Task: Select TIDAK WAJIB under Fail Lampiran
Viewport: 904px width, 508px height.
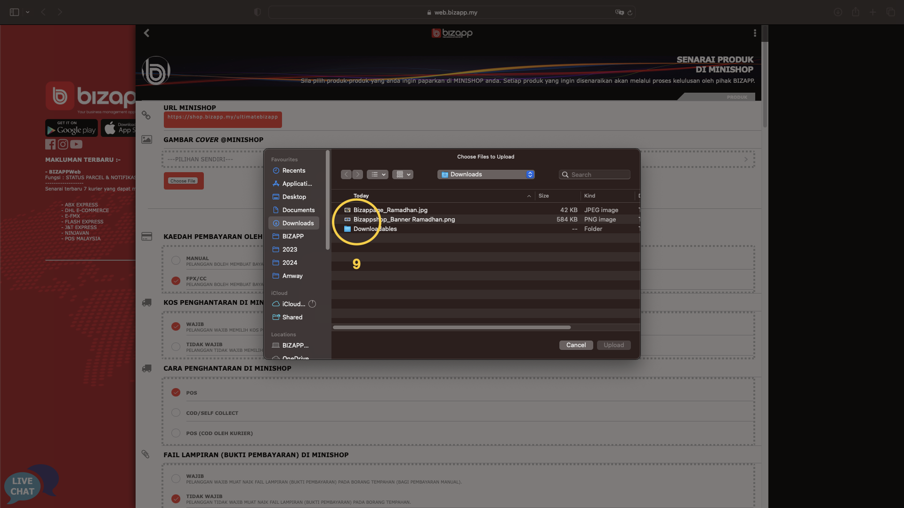Action: click(176, 499)
